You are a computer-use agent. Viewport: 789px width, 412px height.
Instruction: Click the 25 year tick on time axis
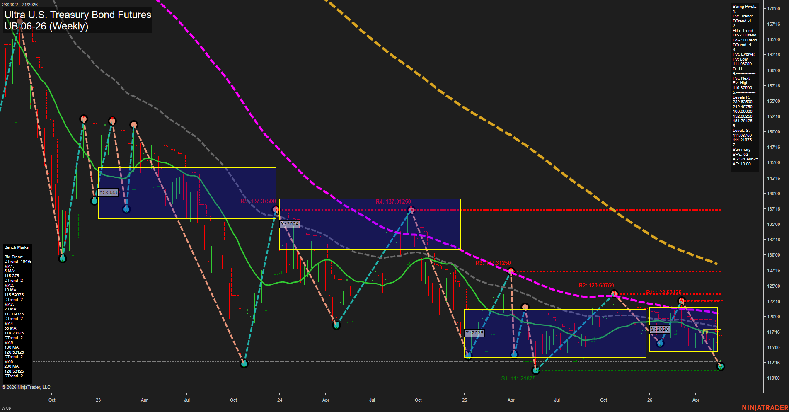pos(465,400)
